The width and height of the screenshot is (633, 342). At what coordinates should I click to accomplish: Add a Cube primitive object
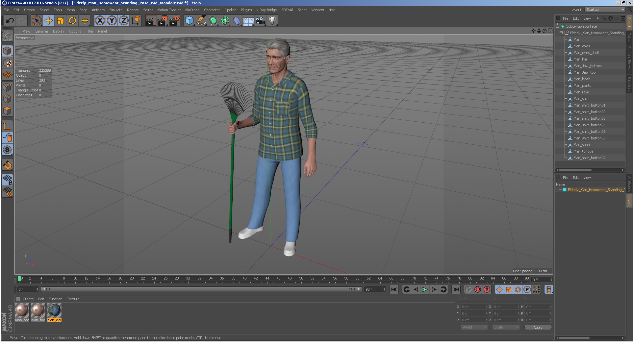click(x=190, y=21)
